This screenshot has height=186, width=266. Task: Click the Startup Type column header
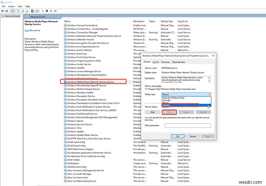168,21
